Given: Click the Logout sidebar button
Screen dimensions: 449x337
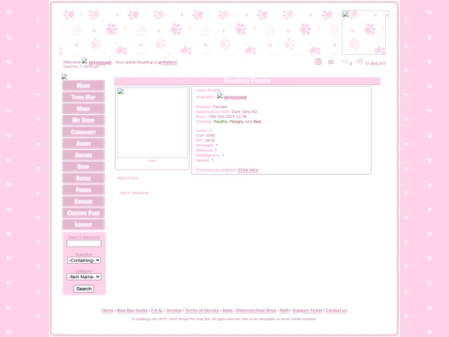Looking at the screenshot, I should click(x=83, y=225).
